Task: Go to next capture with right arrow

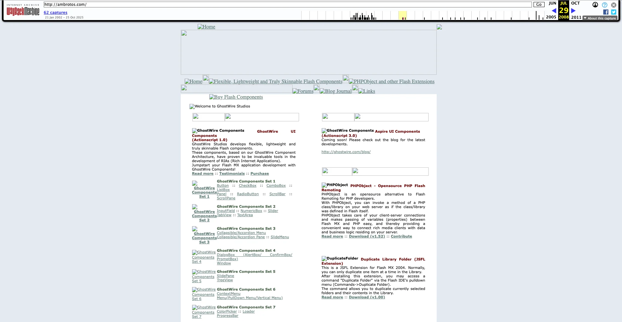Action: 573,11
